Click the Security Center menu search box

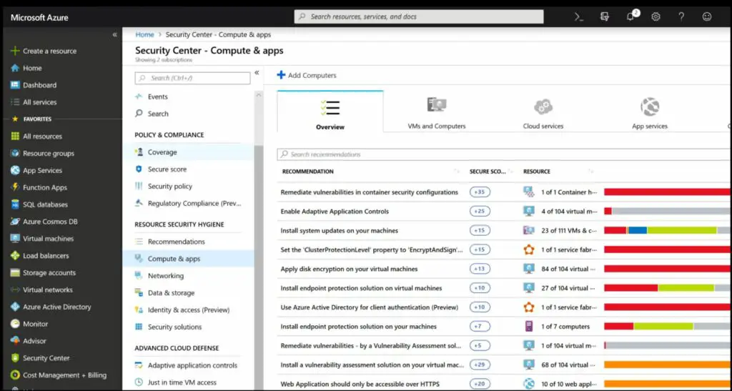tap(192, 78)
